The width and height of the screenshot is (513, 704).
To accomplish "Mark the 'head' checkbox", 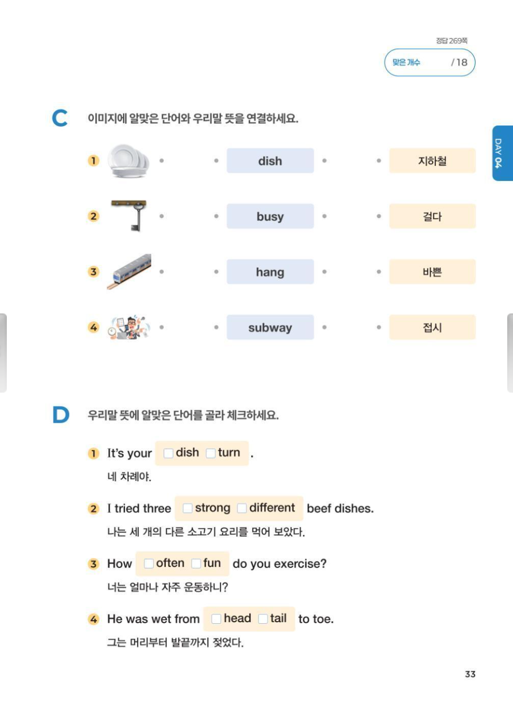I will pyautogui.click(x=216, y=619).
